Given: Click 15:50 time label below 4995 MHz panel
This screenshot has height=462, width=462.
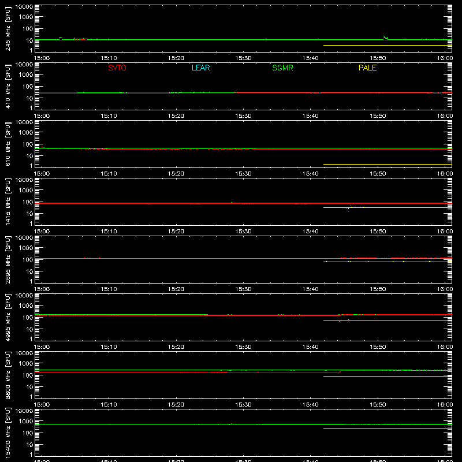Looking at the screenshot, I should (378, 347).
